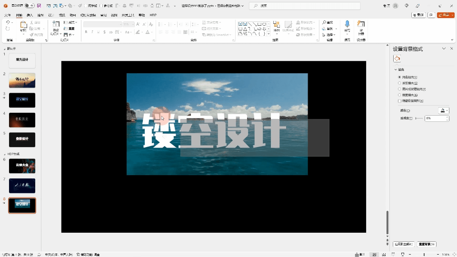Image resolution: width=457 pixels, height=257 pixels.
Task: Toggle the Gridlines checkbox in quick toolbar
Action: click(86, 6)
